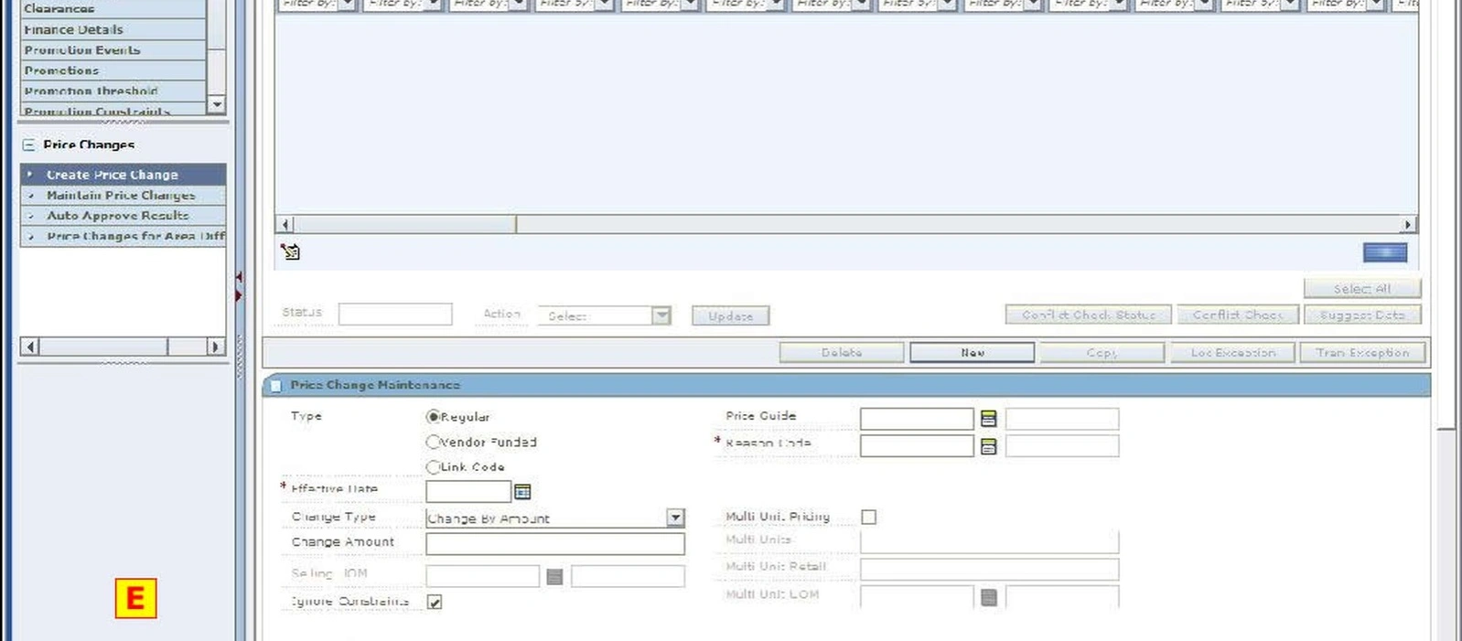Viewport: 1462px width, 641px height.
Task: Click the Multi Unit UOM lookup icon
Action: (988, 598)
